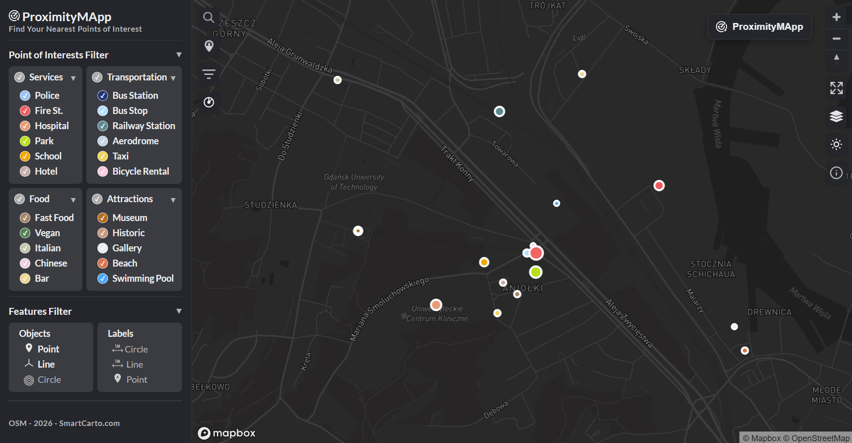This screenshot has width=852, height=443.
Task: Click the geolocate position icon
Action: click(209, 45)
